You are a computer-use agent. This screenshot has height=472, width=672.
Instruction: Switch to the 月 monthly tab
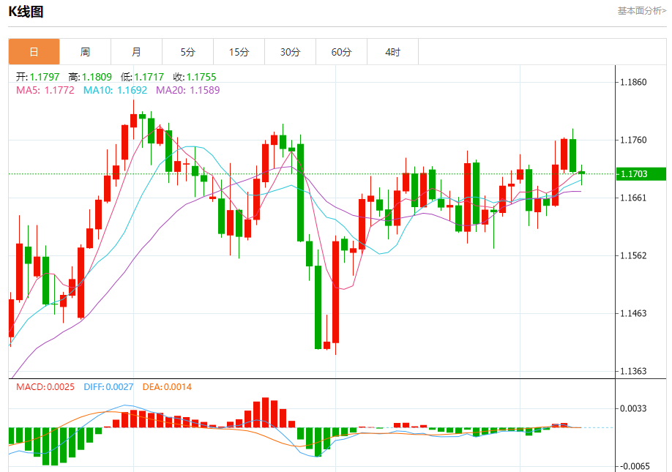click(x=136, y=52)
